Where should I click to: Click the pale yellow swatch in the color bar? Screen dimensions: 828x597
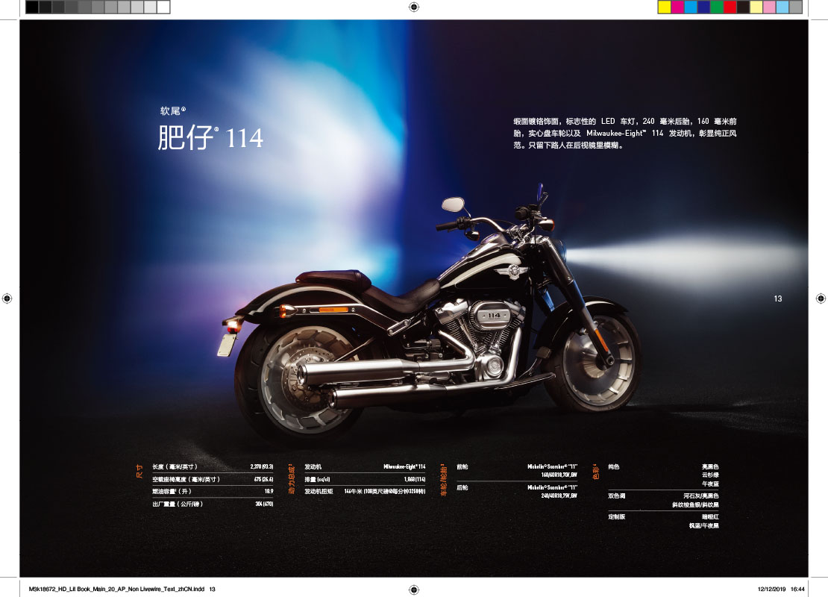(756, 7)
